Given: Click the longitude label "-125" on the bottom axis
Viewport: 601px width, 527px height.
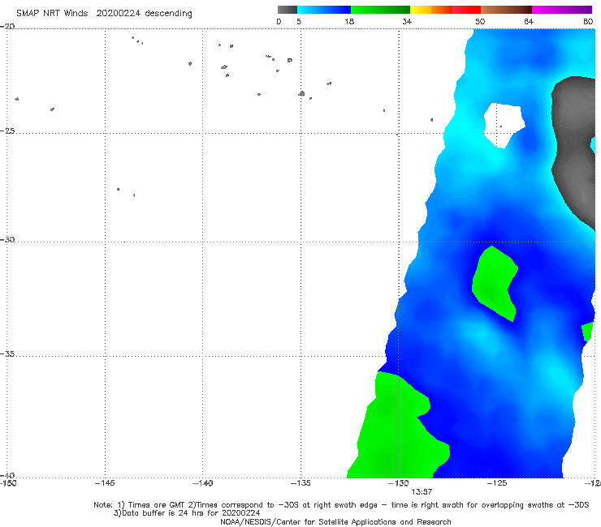Looking at the screenshot, I should 497,483.
